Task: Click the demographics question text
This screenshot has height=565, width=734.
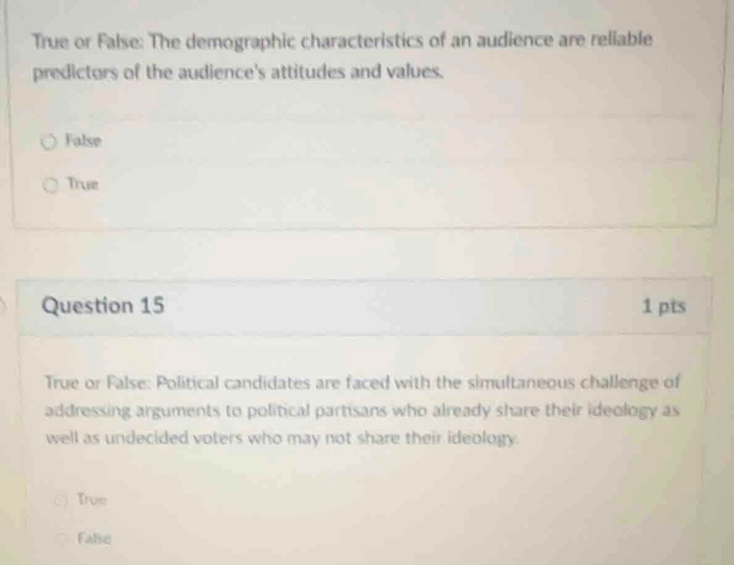Action: coord(341,56)
